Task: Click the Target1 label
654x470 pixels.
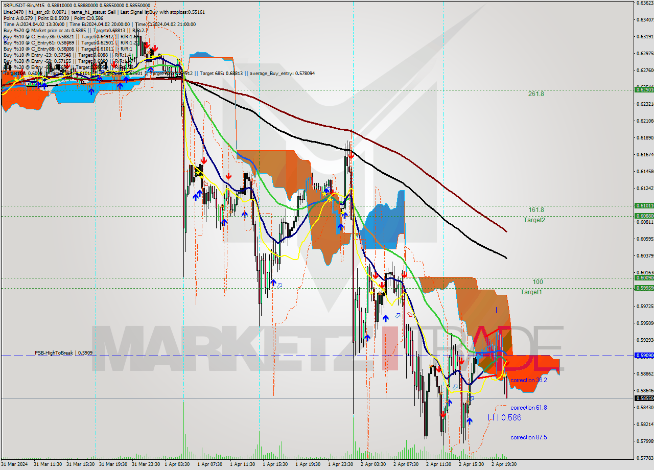Action: 531,292
